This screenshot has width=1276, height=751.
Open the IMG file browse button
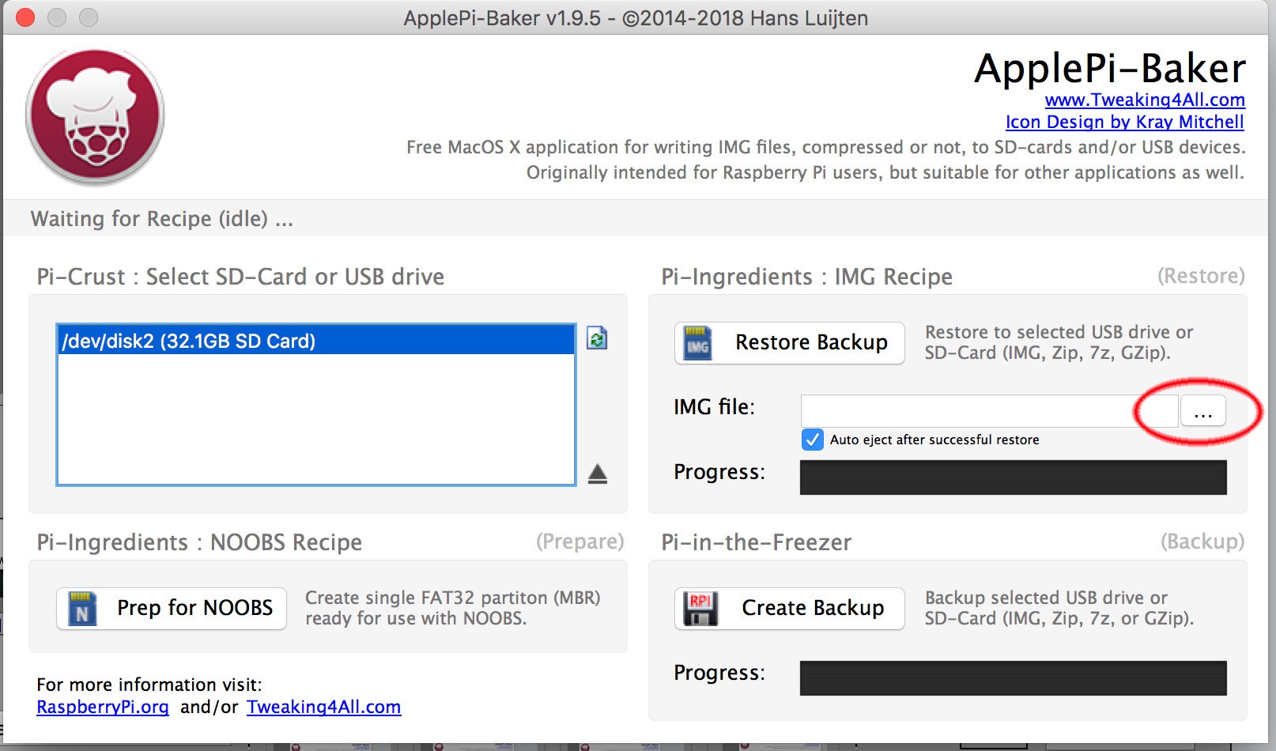click(1202, 411)
